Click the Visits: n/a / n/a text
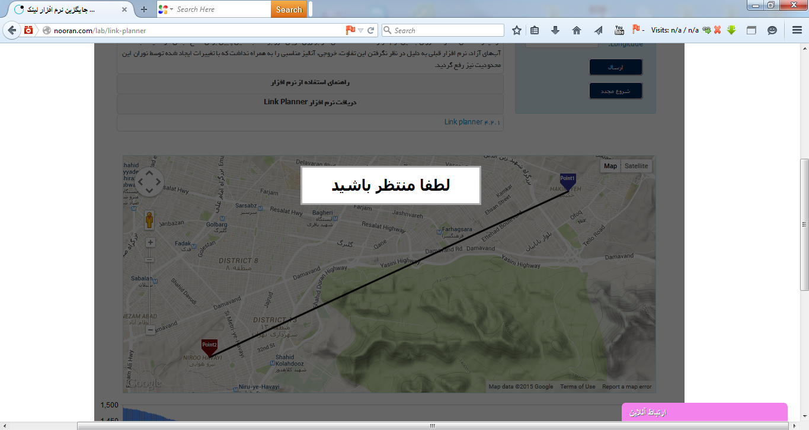This screenshot has height=430, width=809. (675, 30)
